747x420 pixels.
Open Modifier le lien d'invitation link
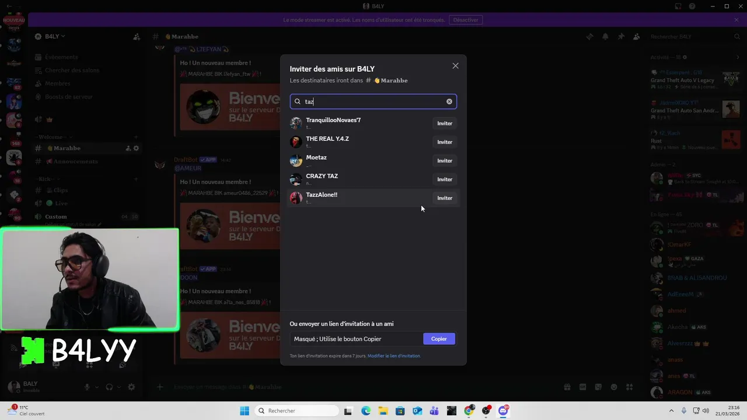[x=394, y=356]
